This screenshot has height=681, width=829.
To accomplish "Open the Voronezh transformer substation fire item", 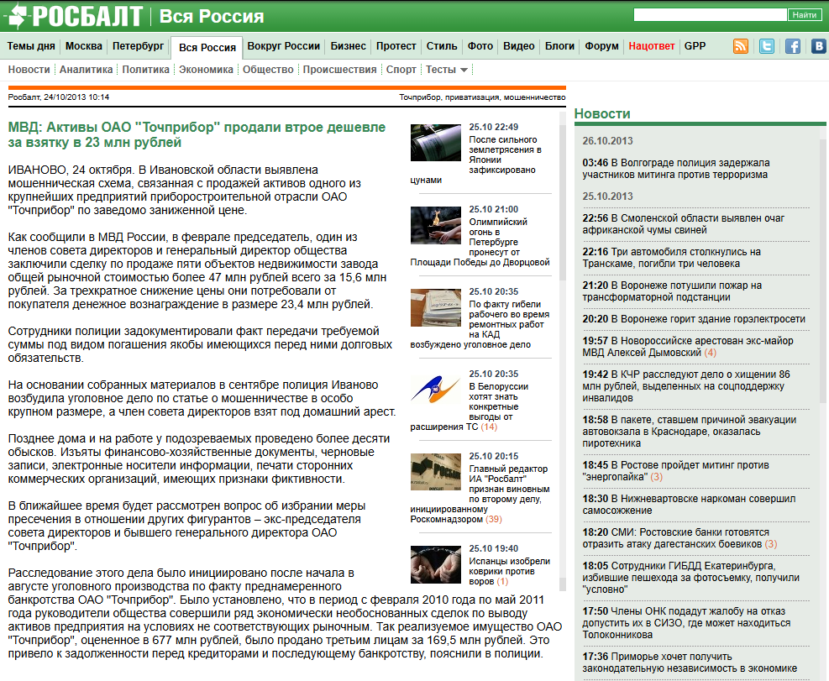I will (x=672, y=291).
